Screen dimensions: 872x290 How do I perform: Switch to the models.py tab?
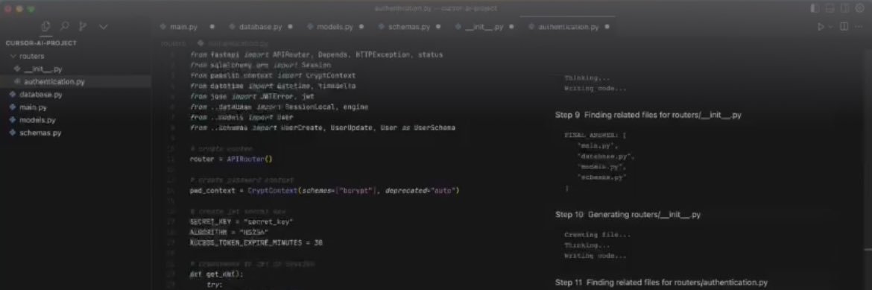click(335, 27)
